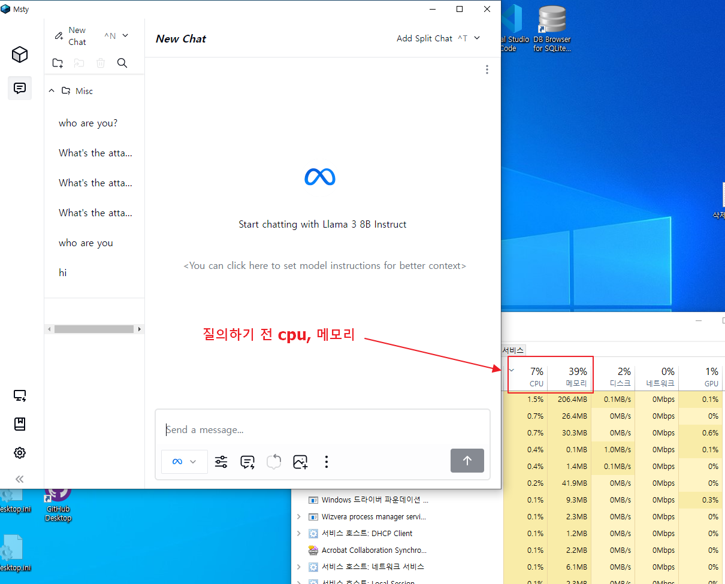Click the delete trash icon
725x584 pixels.
(101, 63)
